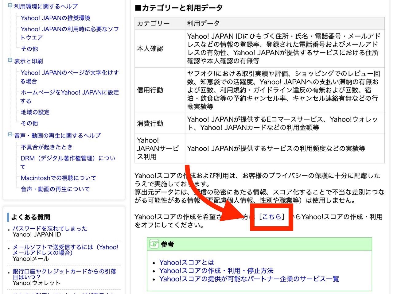Open Yahoo!スコアの作成・利用・停止方法 reference link
This screenshot has height=294, width=393.
216,271
